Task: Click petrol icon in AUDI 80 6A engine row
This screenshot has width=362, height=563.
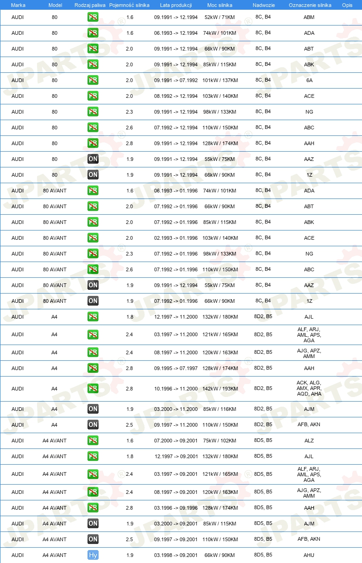Action: coord(93,80)
